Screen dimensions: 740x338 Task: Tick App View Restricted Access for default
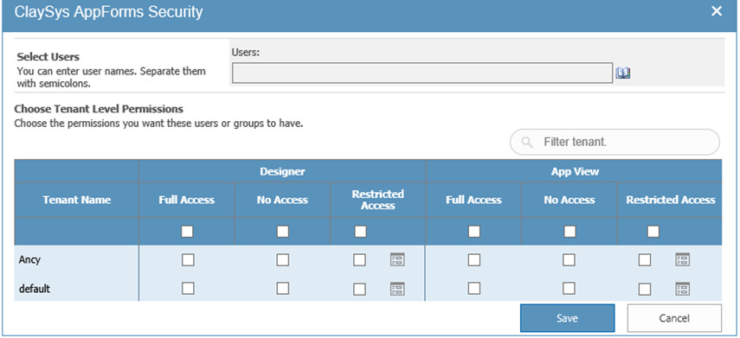pyautogui.click(x=645, y=289)
